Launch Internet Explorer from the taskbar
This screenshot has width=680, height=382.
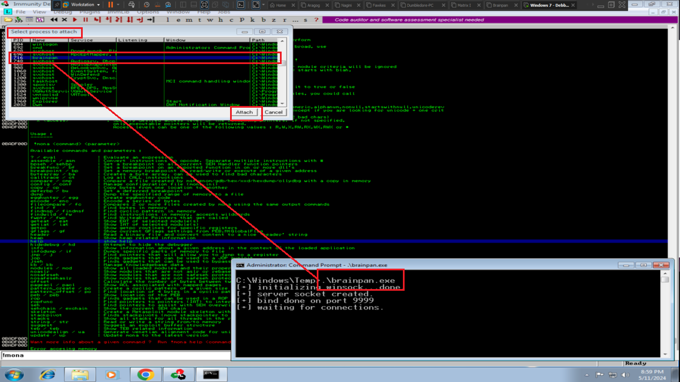click(48, 374)
